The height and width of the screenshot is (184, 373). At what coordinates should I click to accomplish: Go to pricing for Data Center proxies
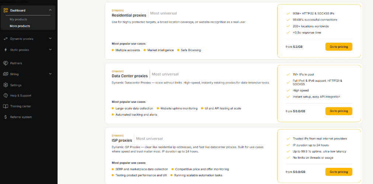(339, 111)
